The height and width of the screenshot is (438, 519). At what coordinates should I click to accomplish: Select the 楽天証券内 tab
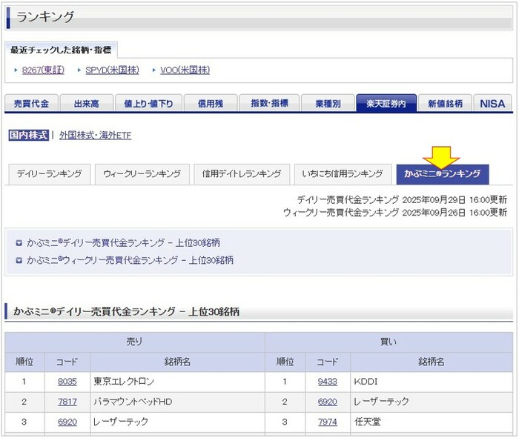pos(386,104)
